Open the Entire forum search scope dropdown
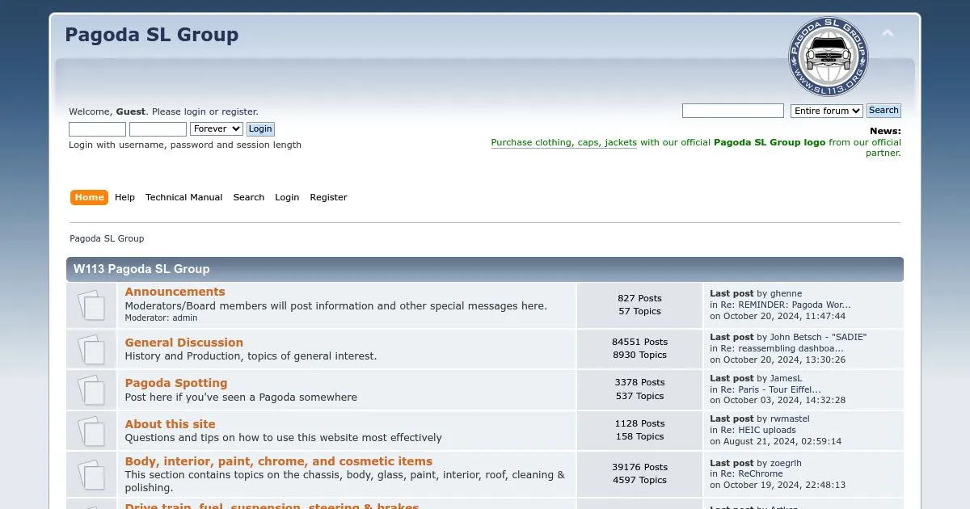Screen dimensions: 970x509 [827, 111]
